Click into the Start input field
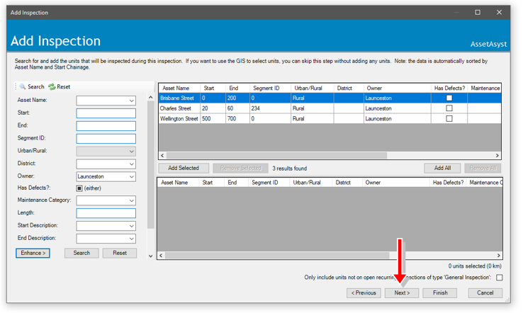This screenshot has width=523, height=313. pyautogui.click(x=106, y=113)
